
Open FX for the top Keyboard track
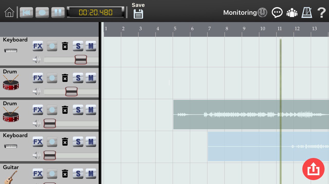coord(38,46)
